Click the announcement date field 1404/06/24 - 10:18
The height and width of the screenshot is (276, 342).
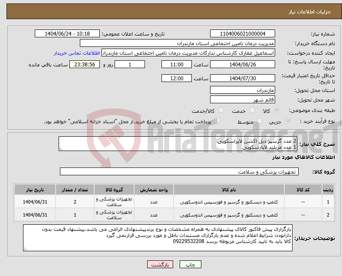click(67, 34)
